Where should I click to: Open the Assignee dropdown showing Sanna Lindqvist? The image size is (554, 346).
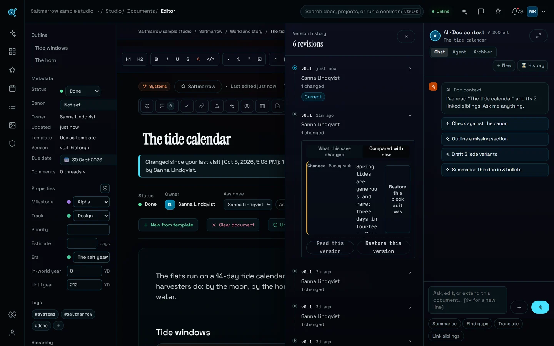pos(248,205)
